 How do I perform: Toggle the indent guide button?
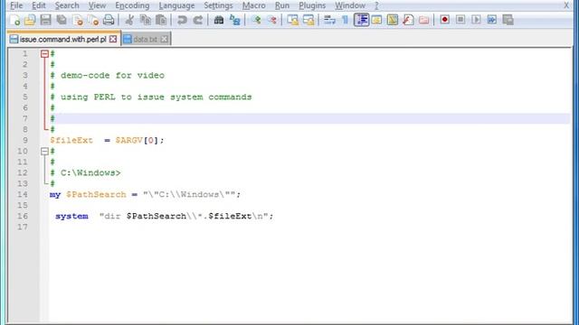coord(361,20)
